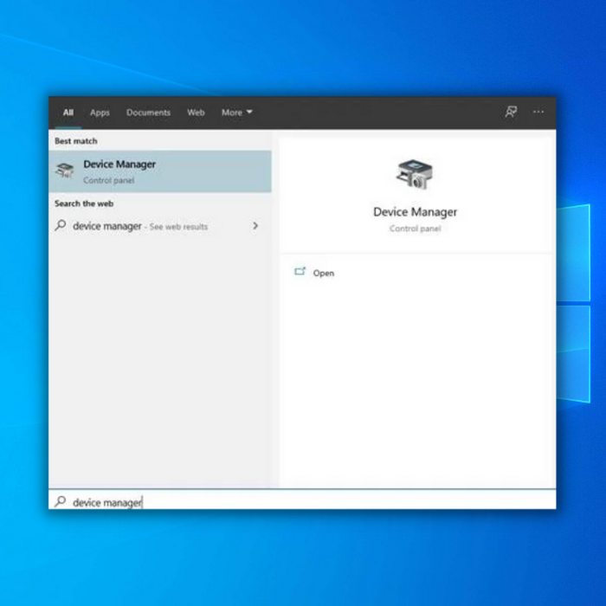Screen dimensions: 606x606
Task: Click the large Device Manager preview icon
Action: tap(415, 175)
